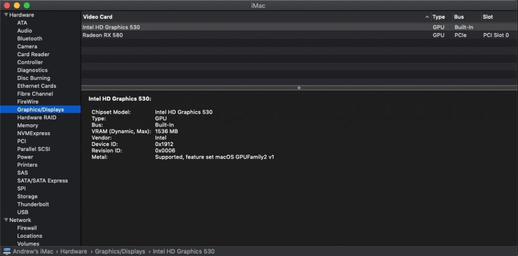Image resolution: width=518 pixels, height=256 pixels.
Task: Select USB in the sidebar
Action: [23, 212]
